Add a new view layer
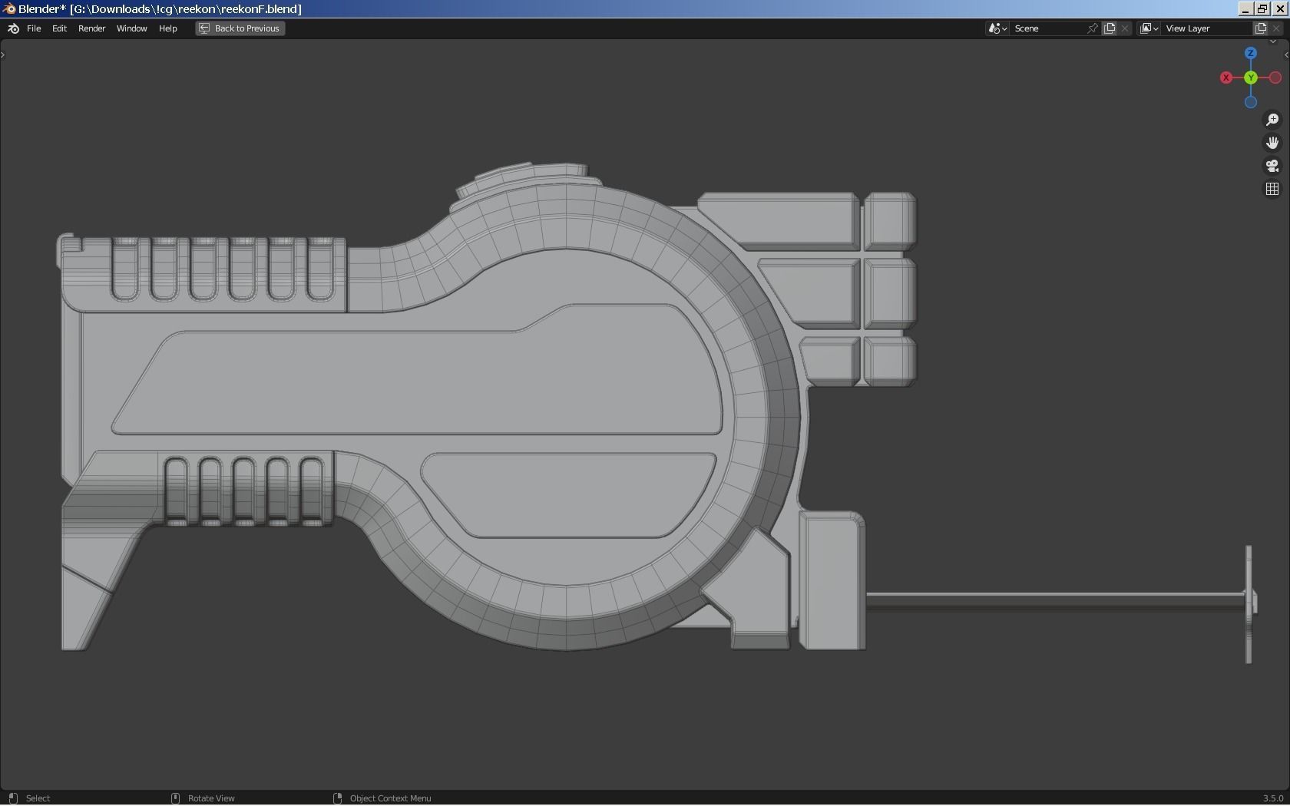This screenshot has height=806, width=1290. tap(1261, 28)
